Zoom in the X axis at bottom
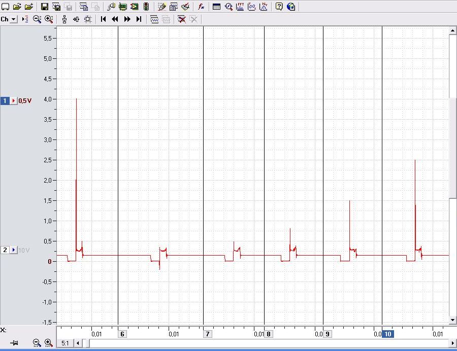Viewport: 457px width, 351px height. [48, 343]
